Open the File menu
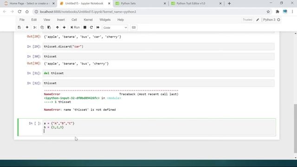The height and width of the screenshot is (167, 297). pyautogui.click(x=22, y=19)
